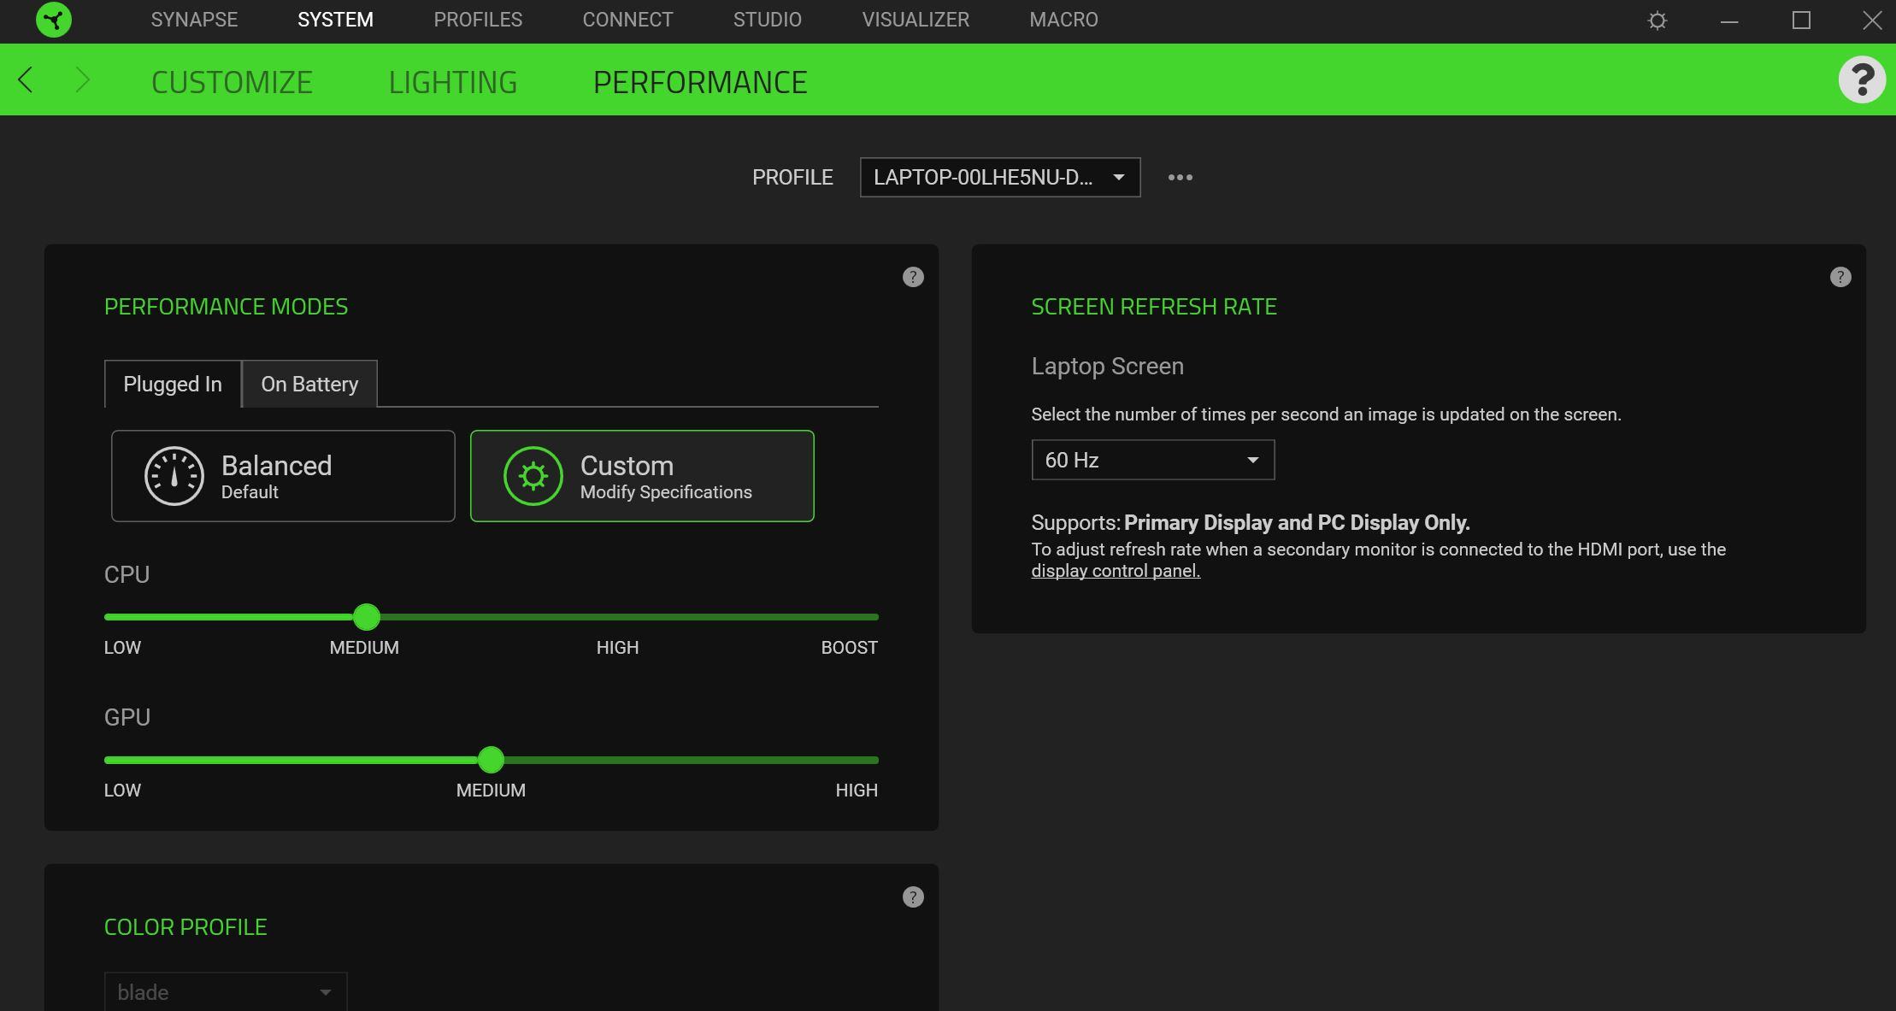Click the Screen Refresh Rate heading
Viewport: 1896px width, 1011px height.
1154,306
